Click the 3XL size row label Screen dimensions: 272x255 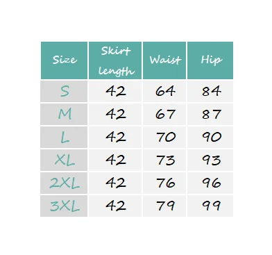64,206
